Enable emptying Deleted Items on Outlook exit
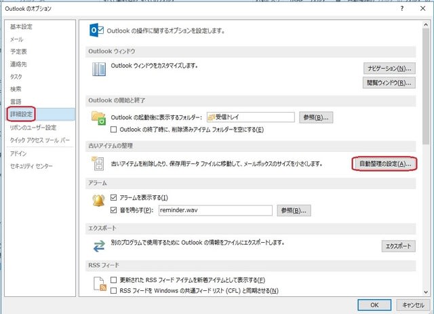 coord(113,130)
